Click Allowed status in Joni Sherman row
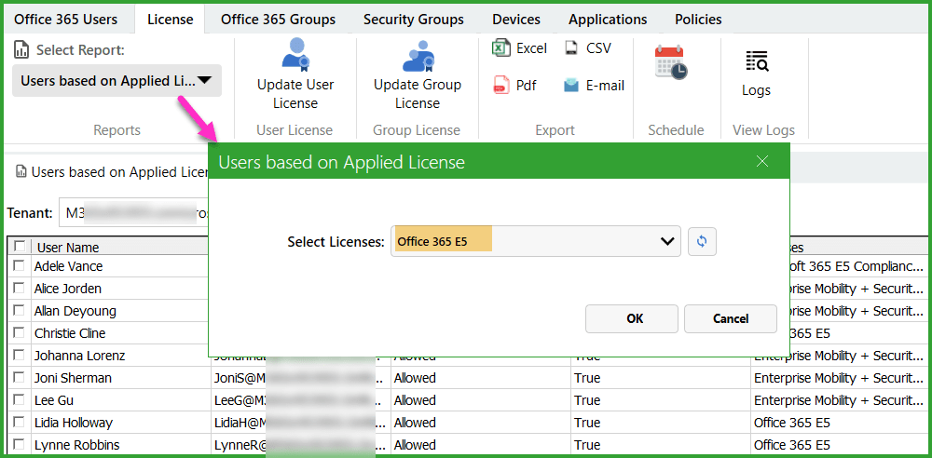The width and height of the screenshot is (932, 458). (x=415, y=378)
